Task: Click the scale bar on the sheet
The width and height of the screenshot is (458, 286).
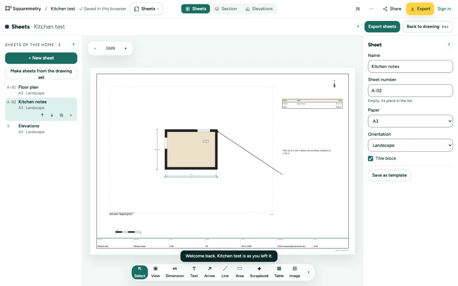Action: coord(128,232)
